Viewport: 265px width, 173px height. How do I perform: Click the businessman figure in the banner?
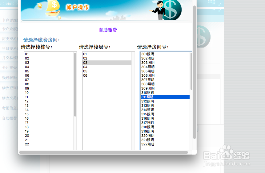tap(159, 10)
